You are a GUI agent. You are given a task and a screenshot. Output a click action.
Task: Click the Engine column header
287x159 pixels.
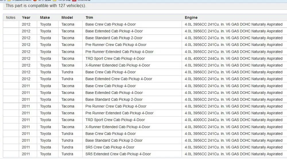(x=191, y=17)
